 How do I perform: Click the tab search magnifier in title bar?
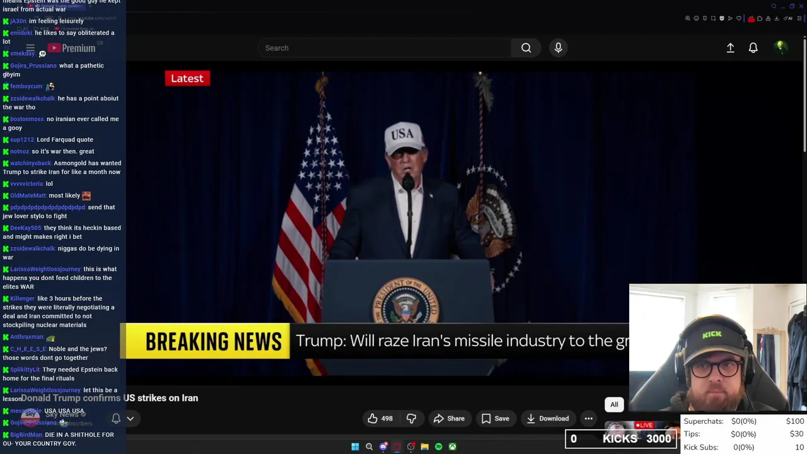click(774, 6)
